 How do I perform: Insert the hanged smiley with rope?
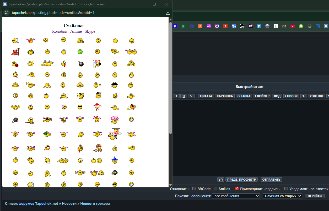point(80,148)
